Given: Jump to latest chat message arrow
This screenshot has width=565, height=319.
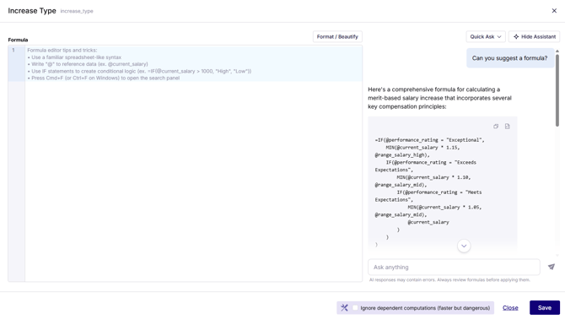Looking at the screenshot, I should (x=464, y=246).
